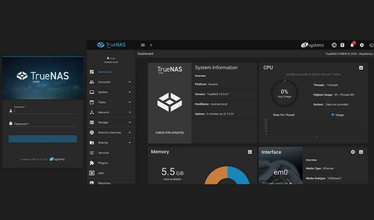The height and width of the screenshot is (220, 374).
Task: Click the Services sliders icon
Action: pos(92,153)
